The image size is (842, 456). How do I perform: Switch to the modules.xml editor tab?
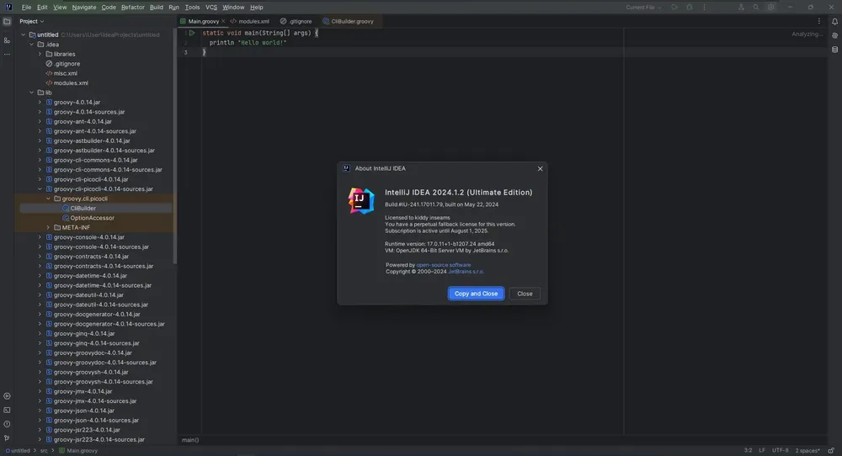click(x=250, y=22)
